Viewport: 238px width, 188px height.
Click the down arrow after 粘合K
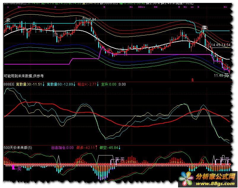coord(98,84)
